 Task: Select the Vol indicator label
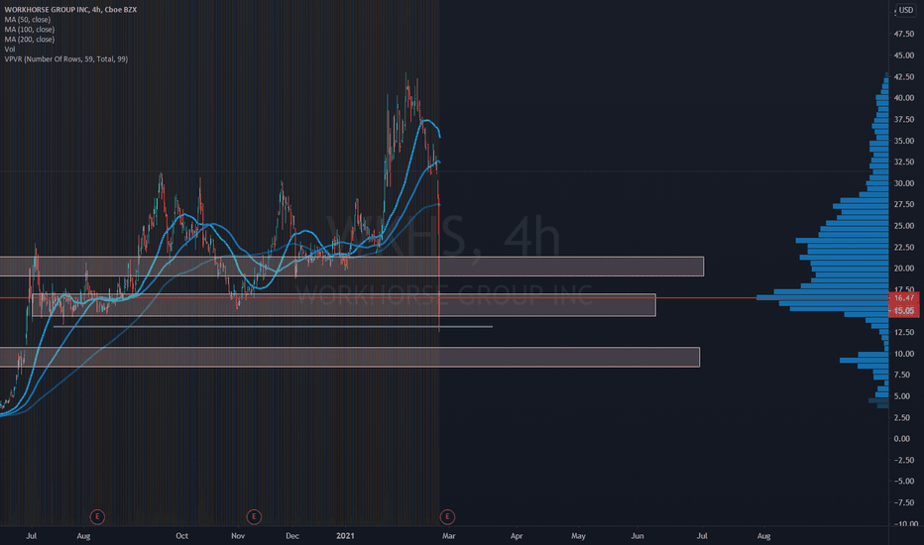click(10, 50)
